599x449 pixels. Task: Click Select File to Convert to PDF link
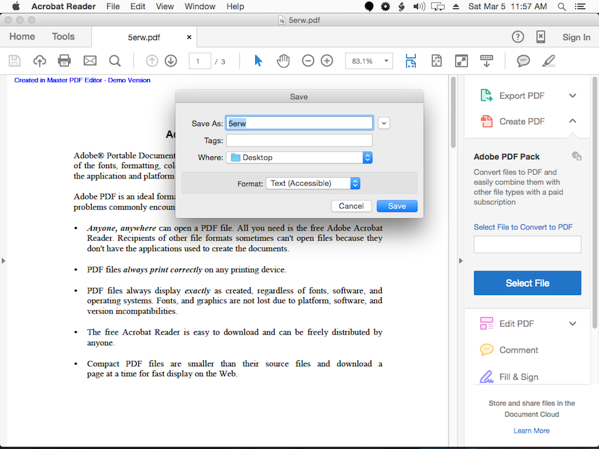(523, 227)
